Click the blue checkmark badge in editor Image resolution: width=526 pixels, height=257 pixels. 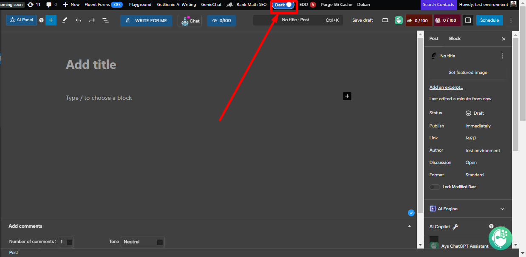(411, 213)
